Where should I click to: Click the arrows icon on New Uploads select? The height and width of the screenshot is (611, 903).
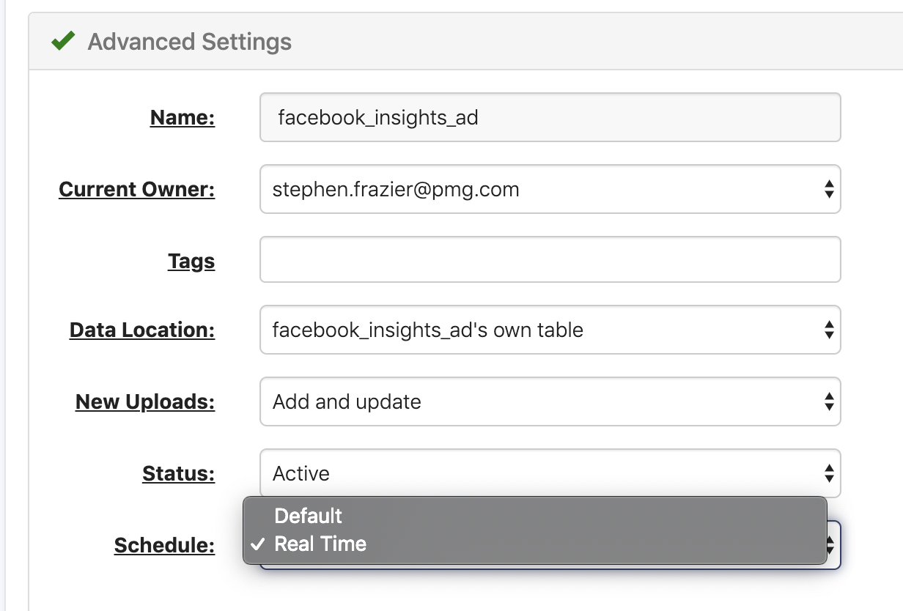tap(828, 401)
